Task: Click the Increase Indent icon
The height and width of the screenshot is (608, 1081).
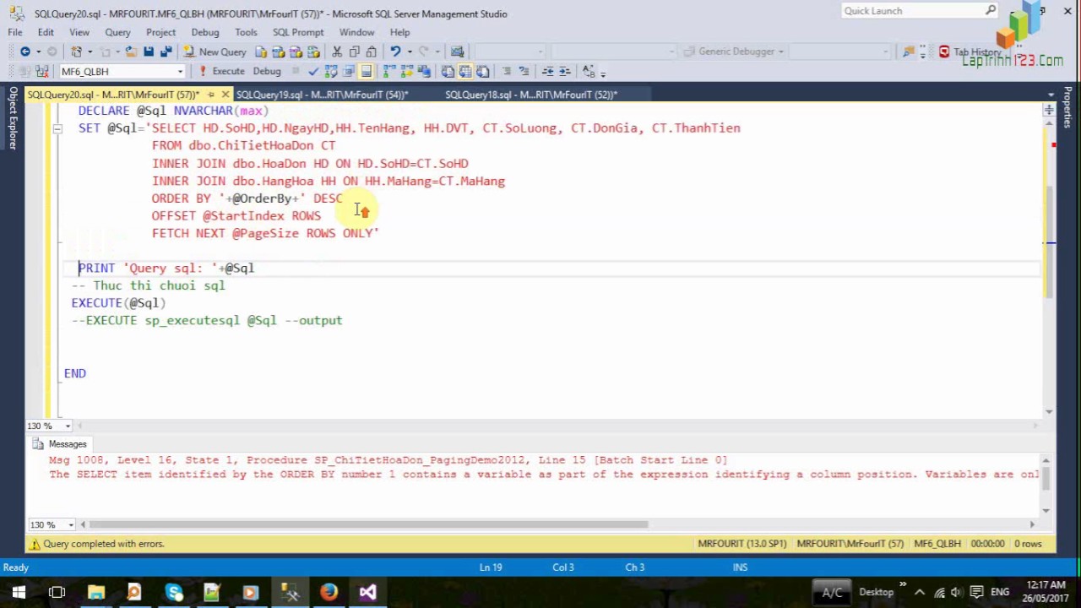Action: coord(564,71)
